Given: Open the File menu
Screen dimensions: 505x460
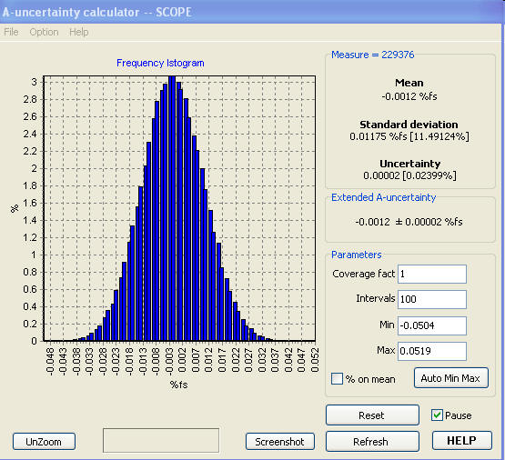Looking at the screenshot, I should (x=11, y=32).
